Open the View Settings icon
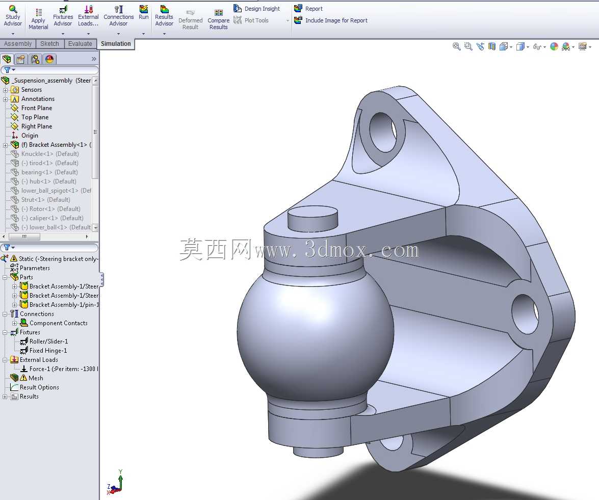This screenshot has height=500, width=599. tap(583, 46)
